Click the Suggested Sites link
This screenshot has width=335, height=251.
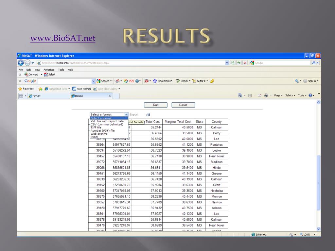click(x=56, y=89)
